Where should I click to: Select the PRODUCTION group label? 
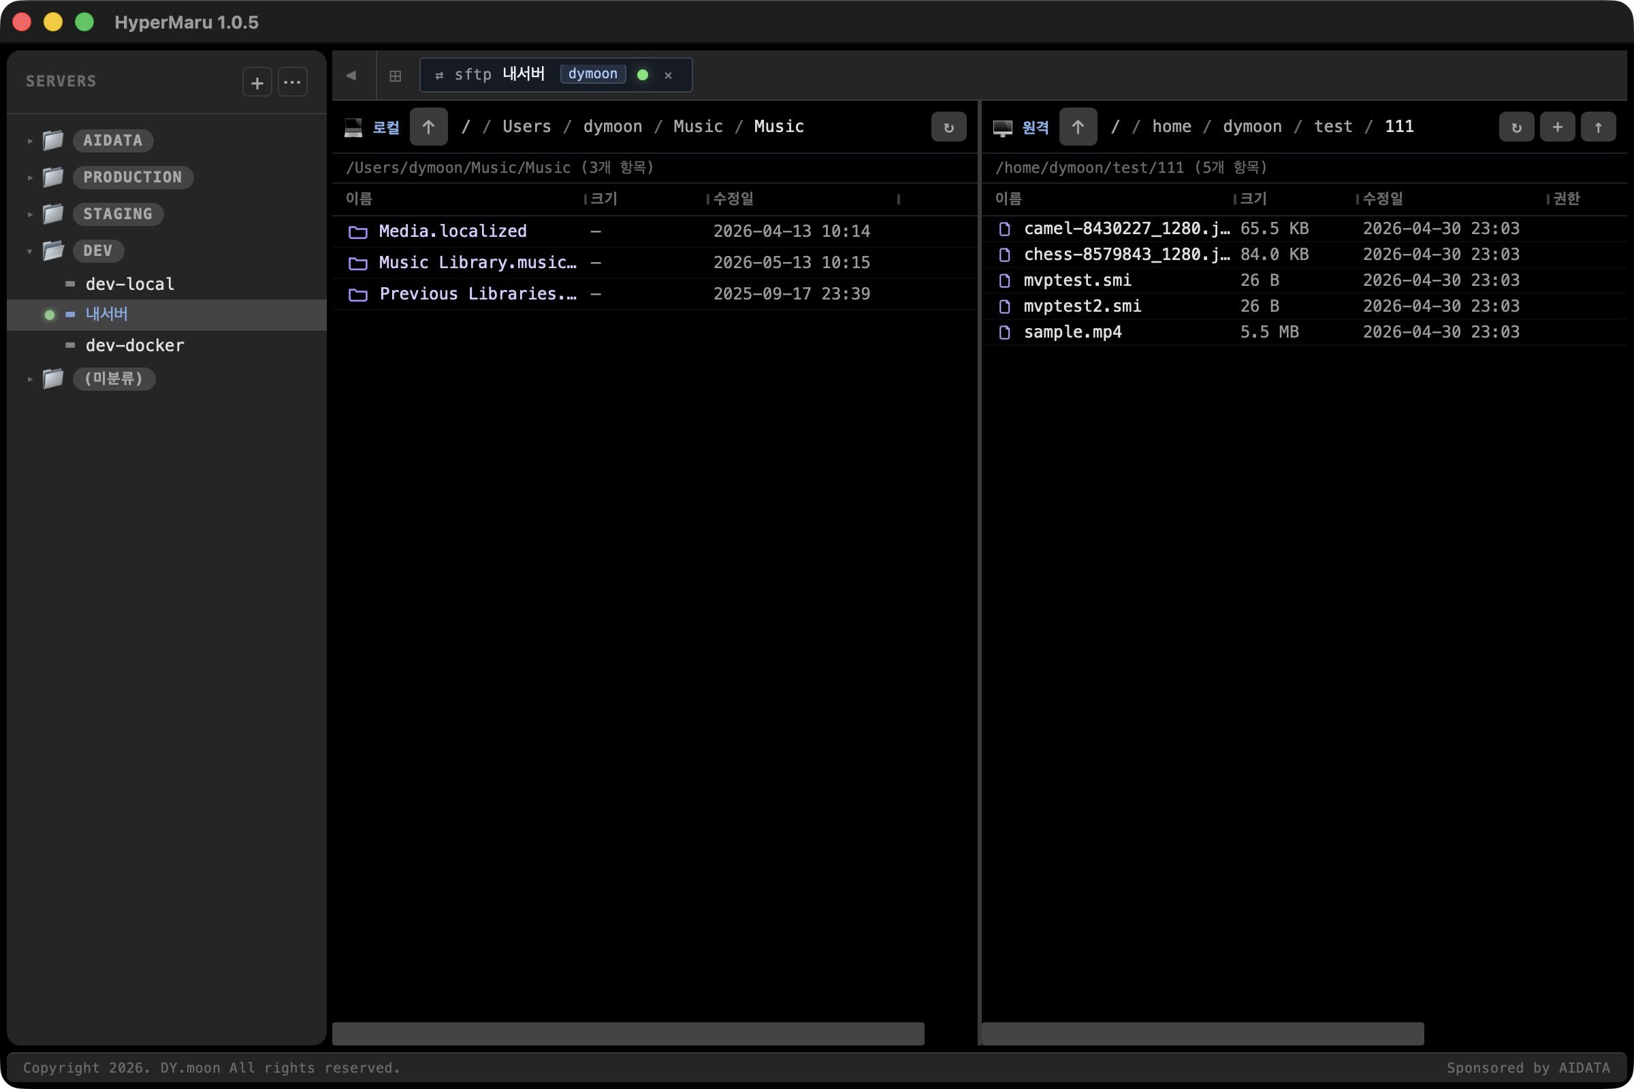pos(133,177)
